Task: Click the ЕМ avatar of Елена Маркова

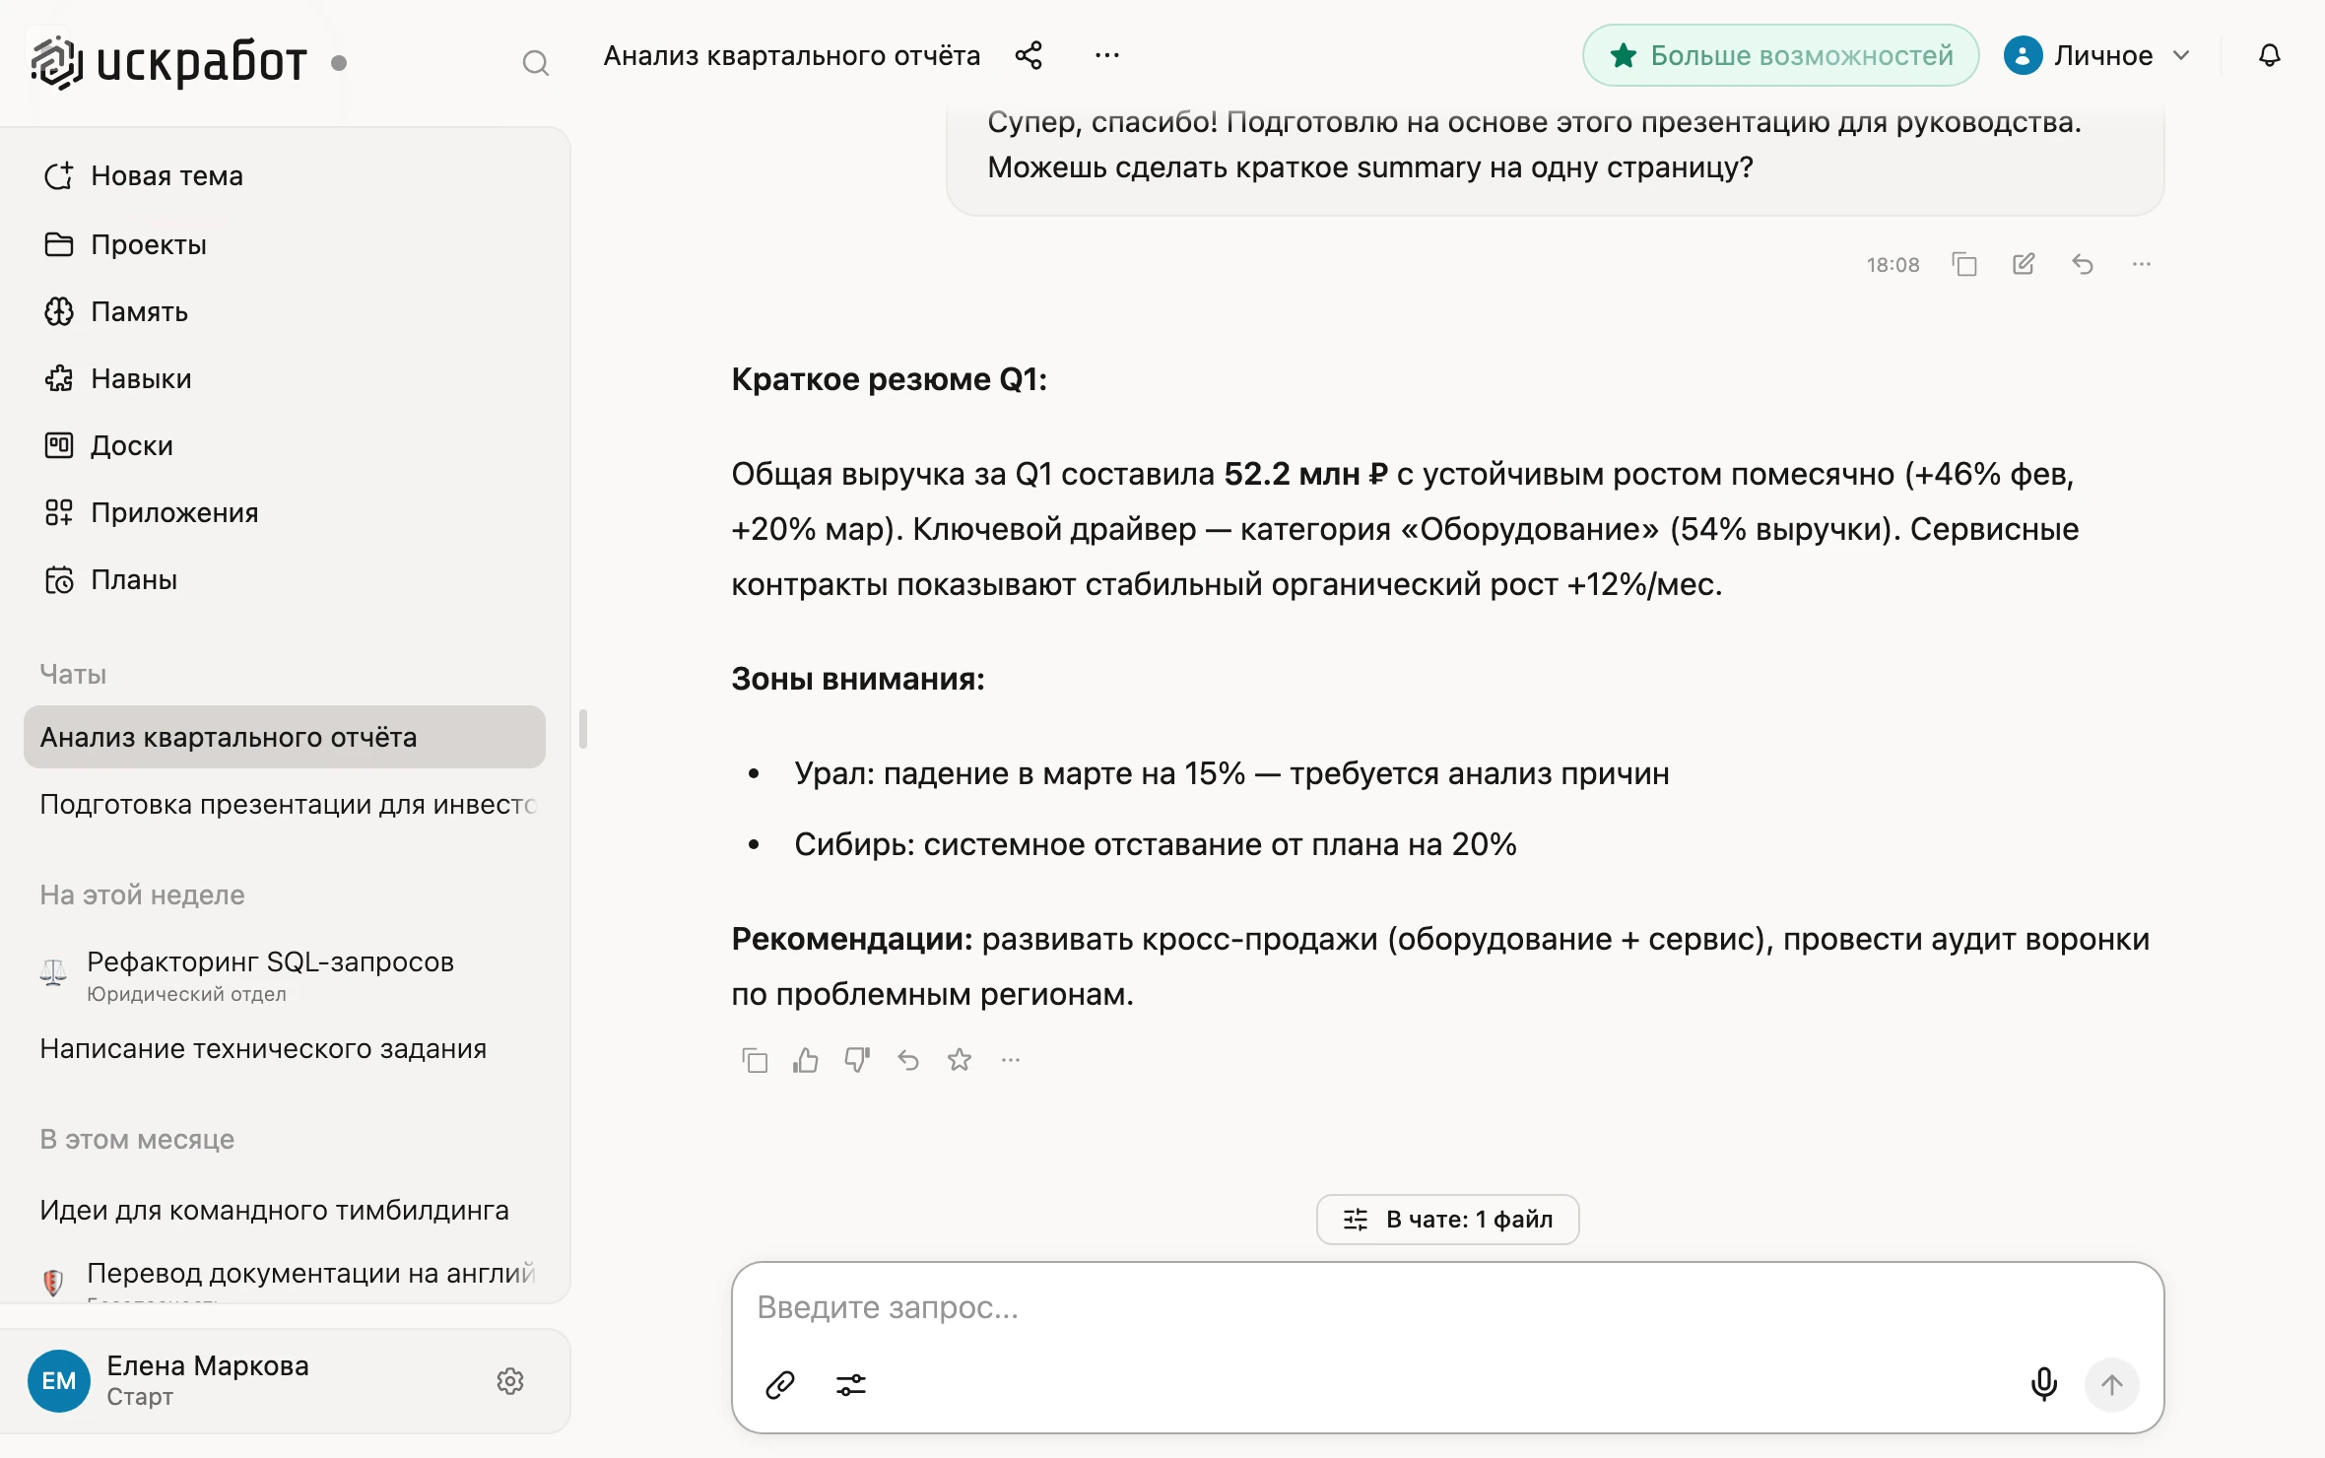Action: pyautogui.click(x=59, y=1381)
